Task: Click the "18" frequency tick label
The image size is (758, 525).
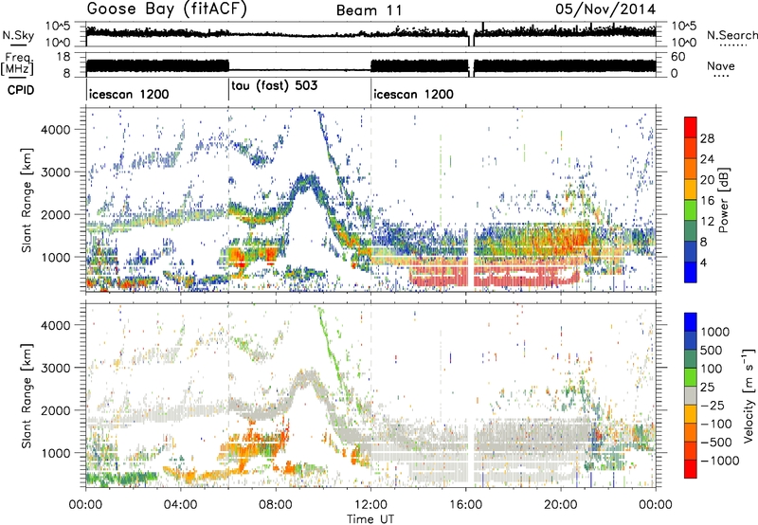Action: [63, 57]
